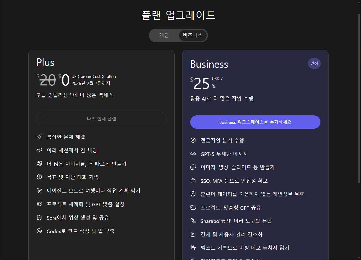
Task: Click the Sora icon beside 영상 생성 및 공유
Action: 39,217
